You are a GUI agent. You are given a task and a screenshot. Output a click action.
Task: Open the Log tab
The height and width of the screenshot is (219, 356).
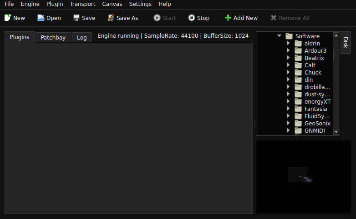tap(82, 38)
